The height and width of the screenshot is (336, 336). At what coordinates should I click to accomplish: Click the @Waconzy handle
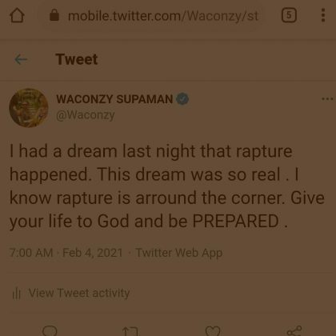pos(86,115)
